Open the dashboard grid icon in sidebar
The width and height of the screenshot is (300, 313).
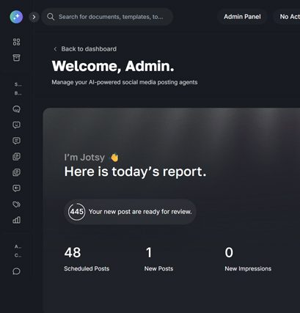point(16,42)
